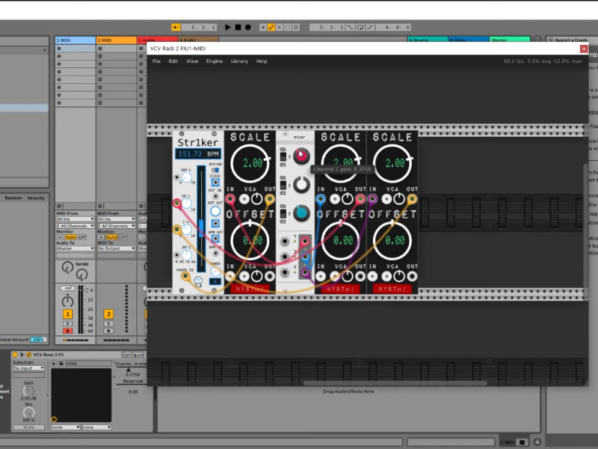Toggle VCV Rack 2 FX device activator

tap(14, 354)
